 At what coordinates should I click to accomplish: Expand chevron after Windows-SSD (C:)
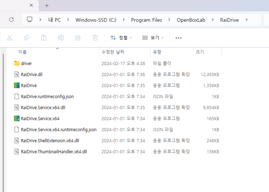click(x=124, y=20)
